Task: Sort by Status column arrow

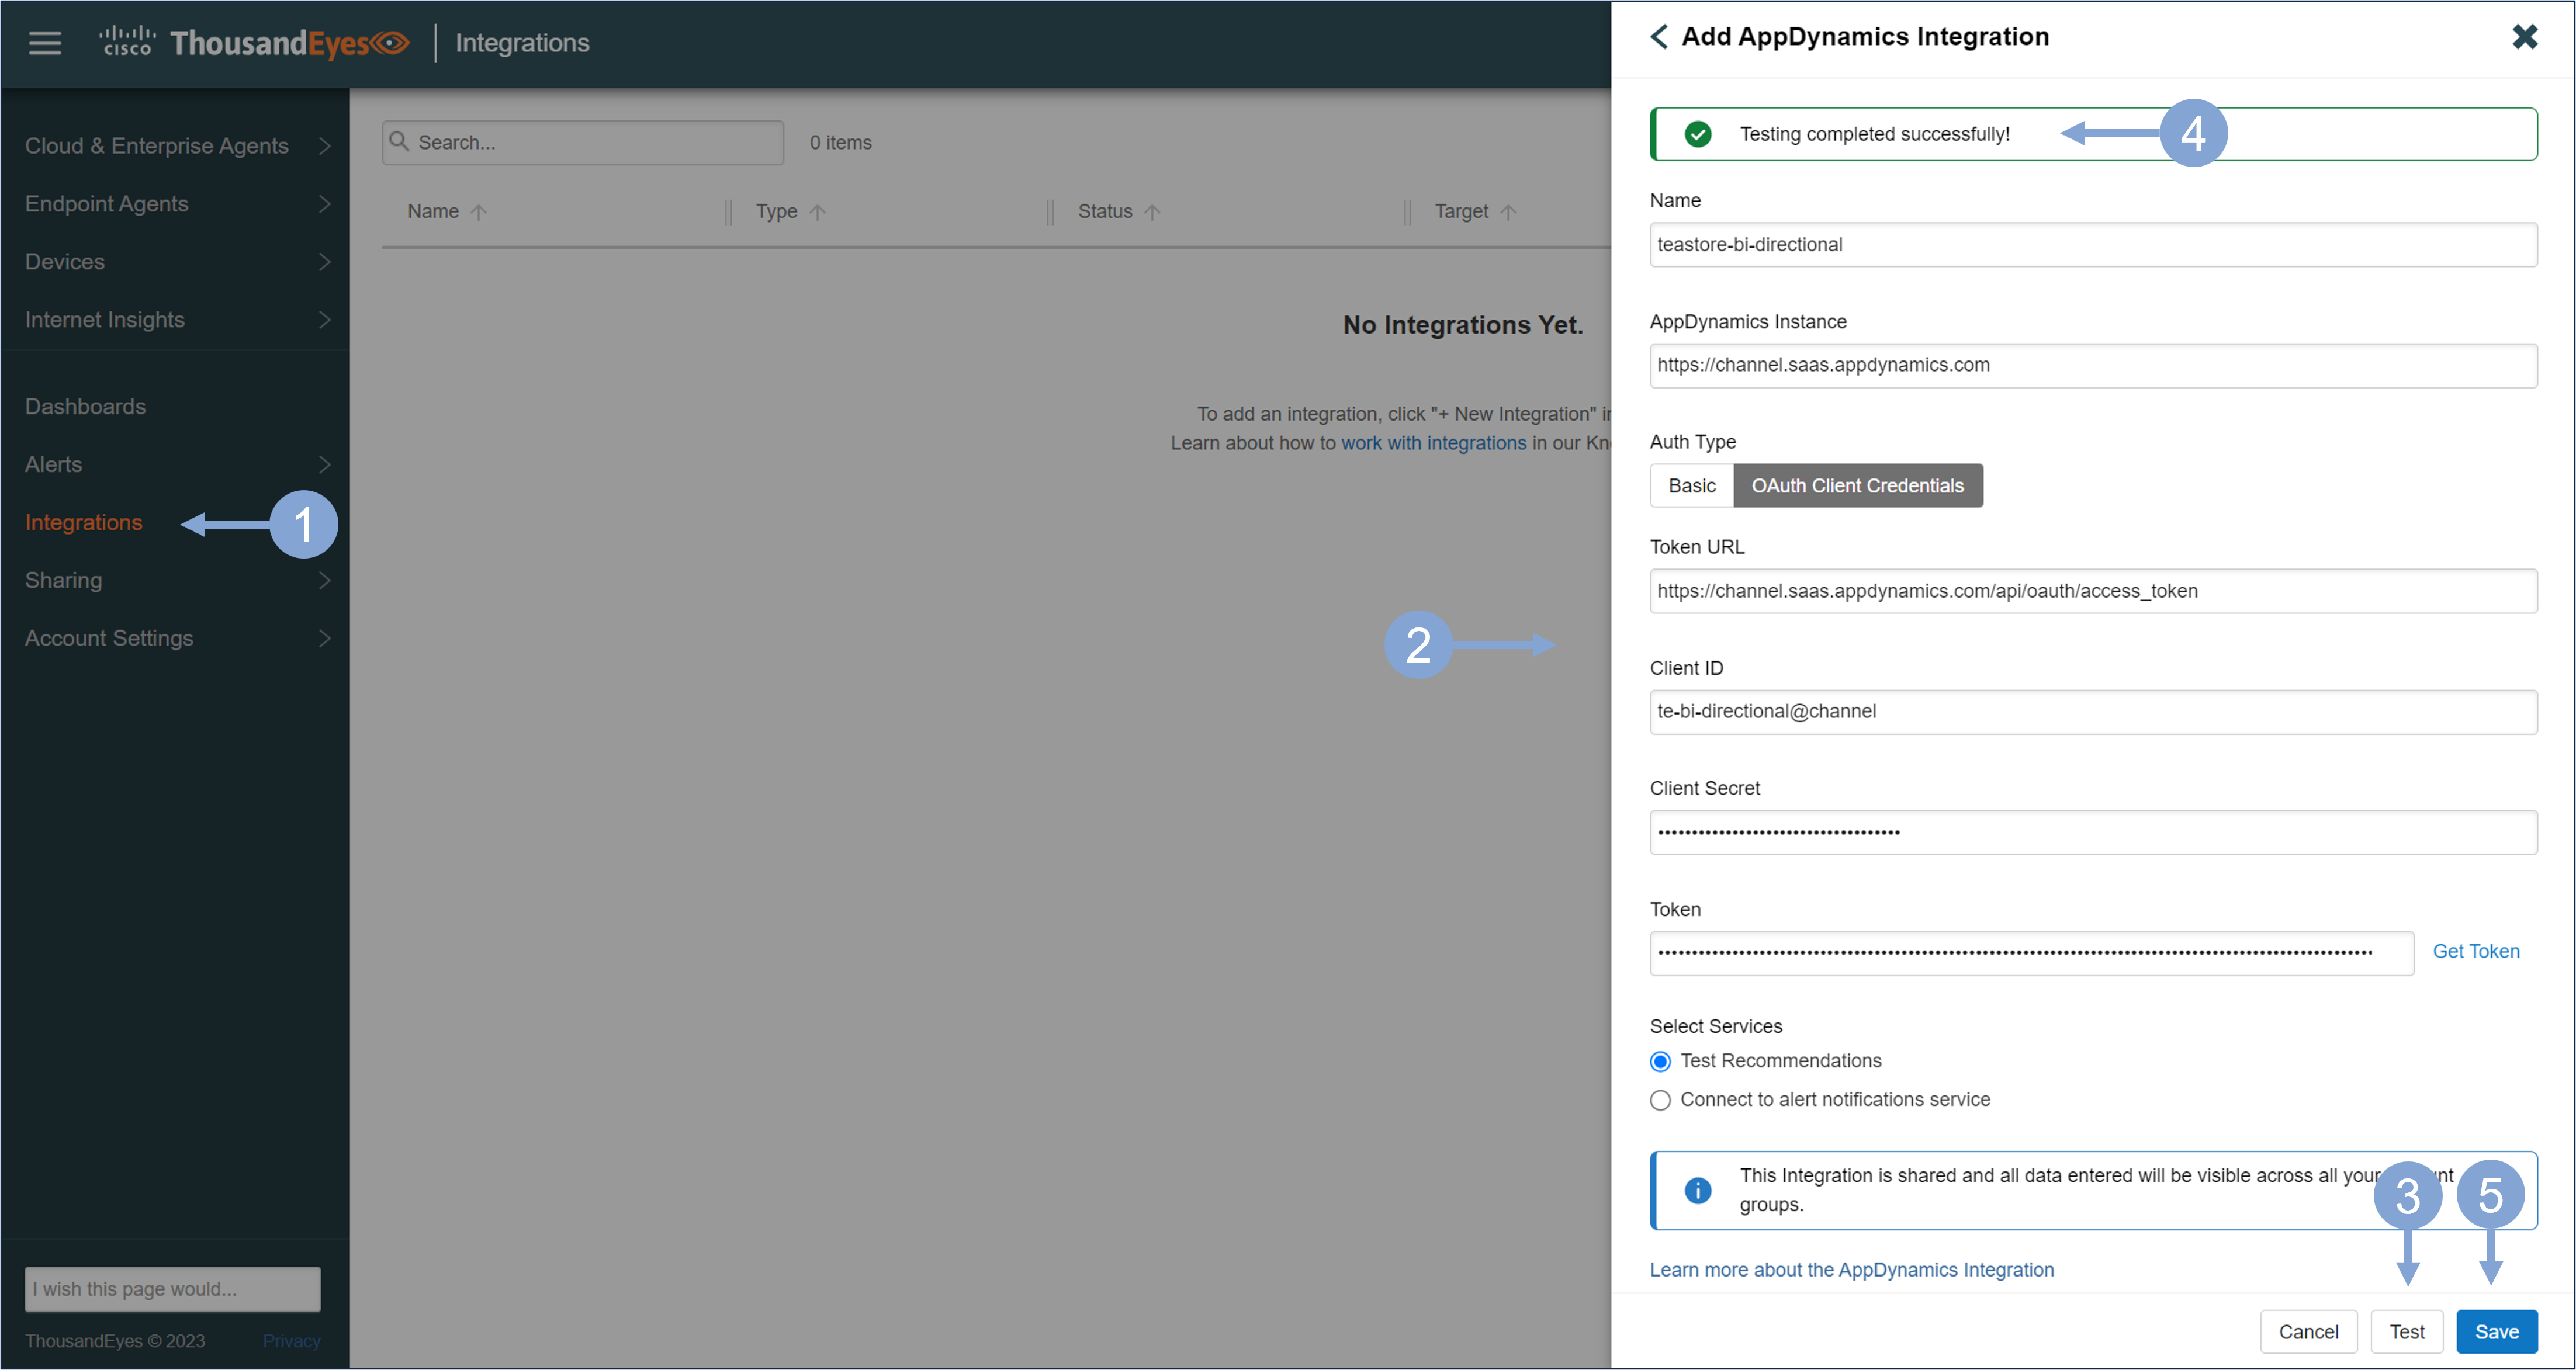Action: pos(1152,212)
